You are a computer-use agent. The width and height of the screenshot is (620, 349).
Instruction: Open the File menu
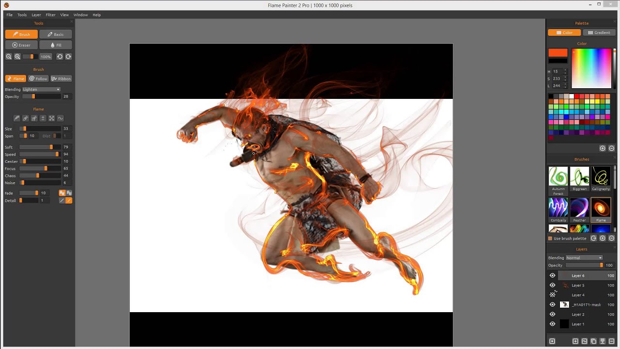pos(10,15)
